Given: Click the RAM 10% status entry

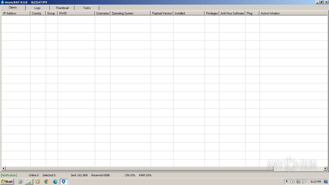Looking at the screenshot, I should click(145, 175).
